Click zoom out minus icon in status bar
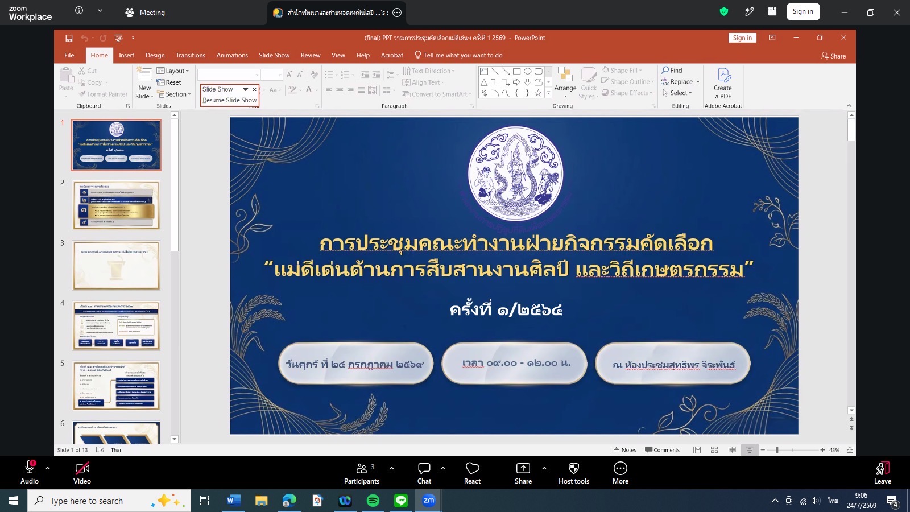This screenshot has height=512, width=910. tap(763, 450)
